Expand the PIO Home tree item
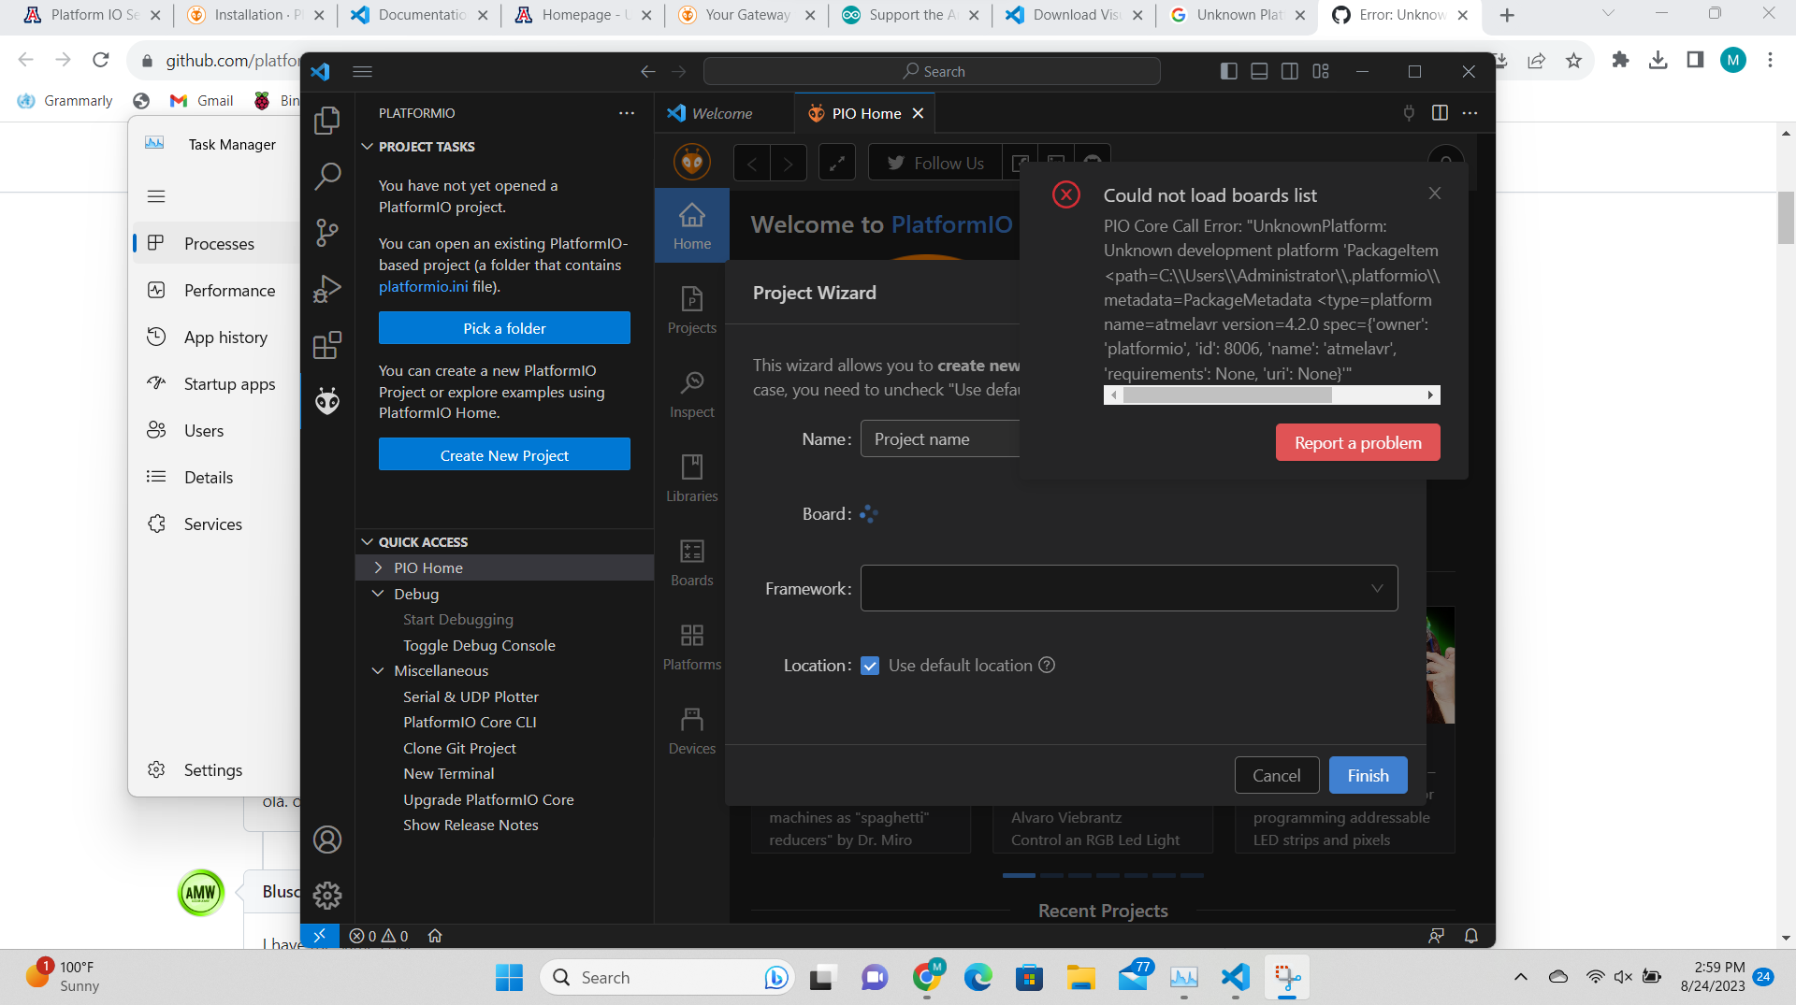Screen dimensions: 1796x1005 tap(378, 567)
